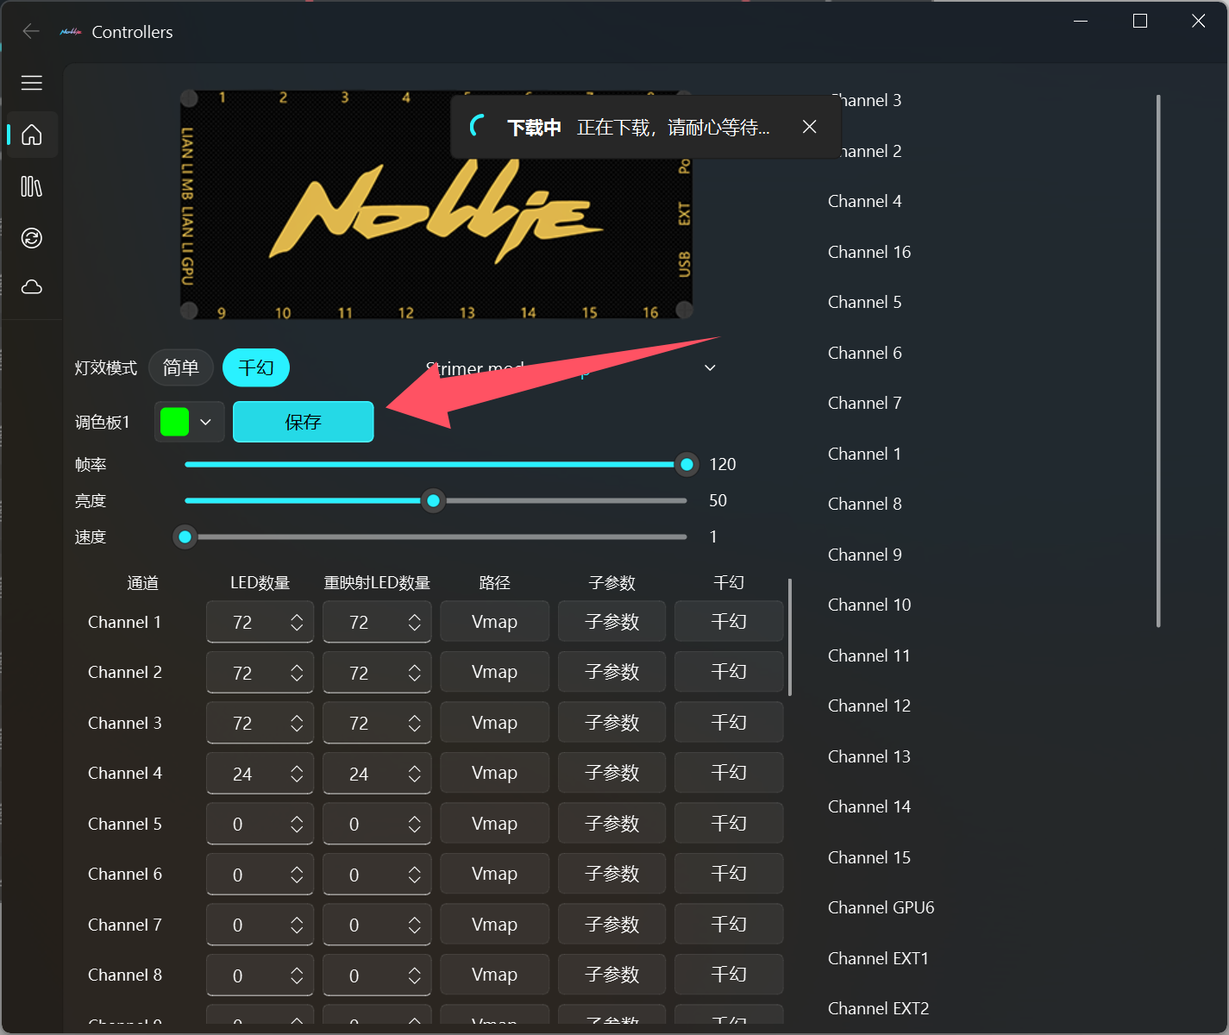This screenshot has width=1229, height=1035.
Task: Open the library icon in sidebar
Action: (32, 186)
